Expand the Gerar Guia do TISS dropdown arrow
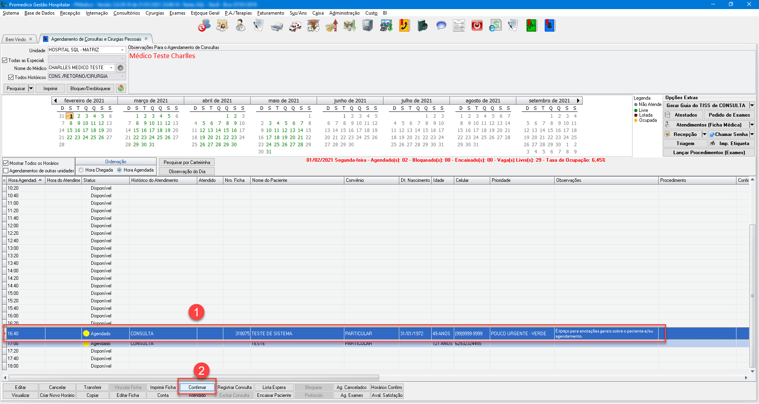759x404 pixels. [x=751, y=106]
